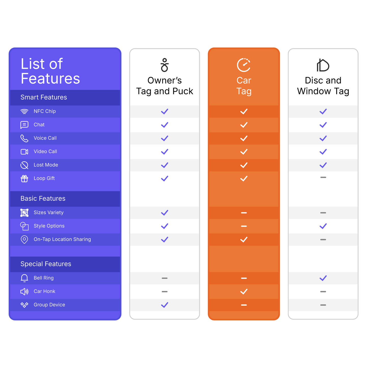Viewport: 368px width, 368px height.
Task: Click the Disc and Window Tag icon
Action: (323, 65)
